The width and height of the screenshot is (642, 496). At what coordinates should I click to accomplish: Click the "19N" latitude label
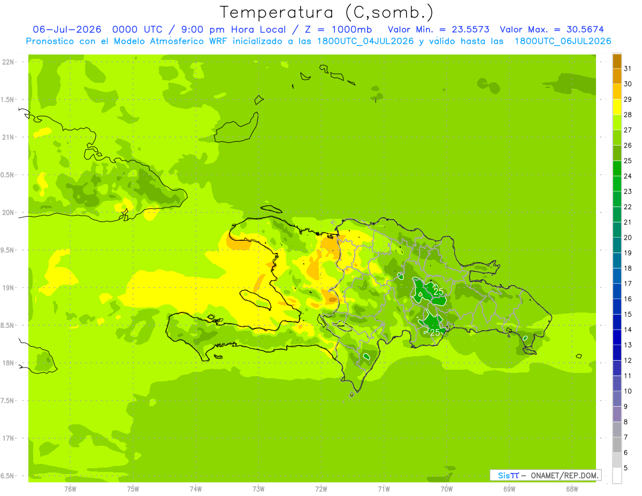(8, 288)
